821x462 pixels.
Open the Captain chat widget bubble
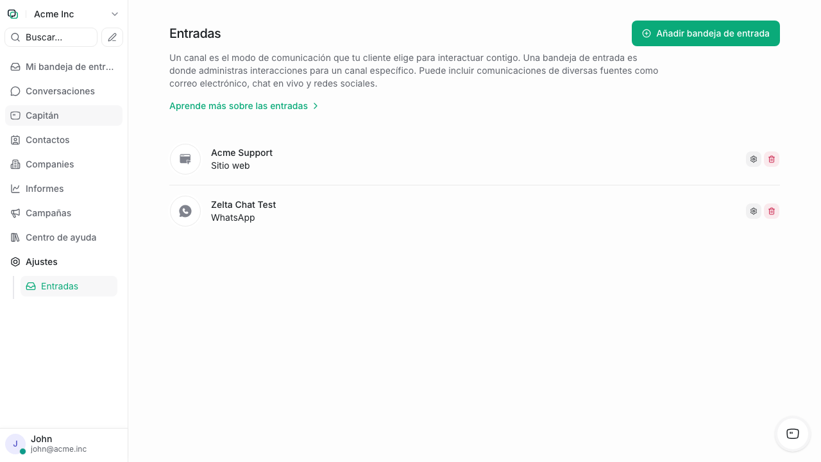pyautogui.click(x=793, y=434)
